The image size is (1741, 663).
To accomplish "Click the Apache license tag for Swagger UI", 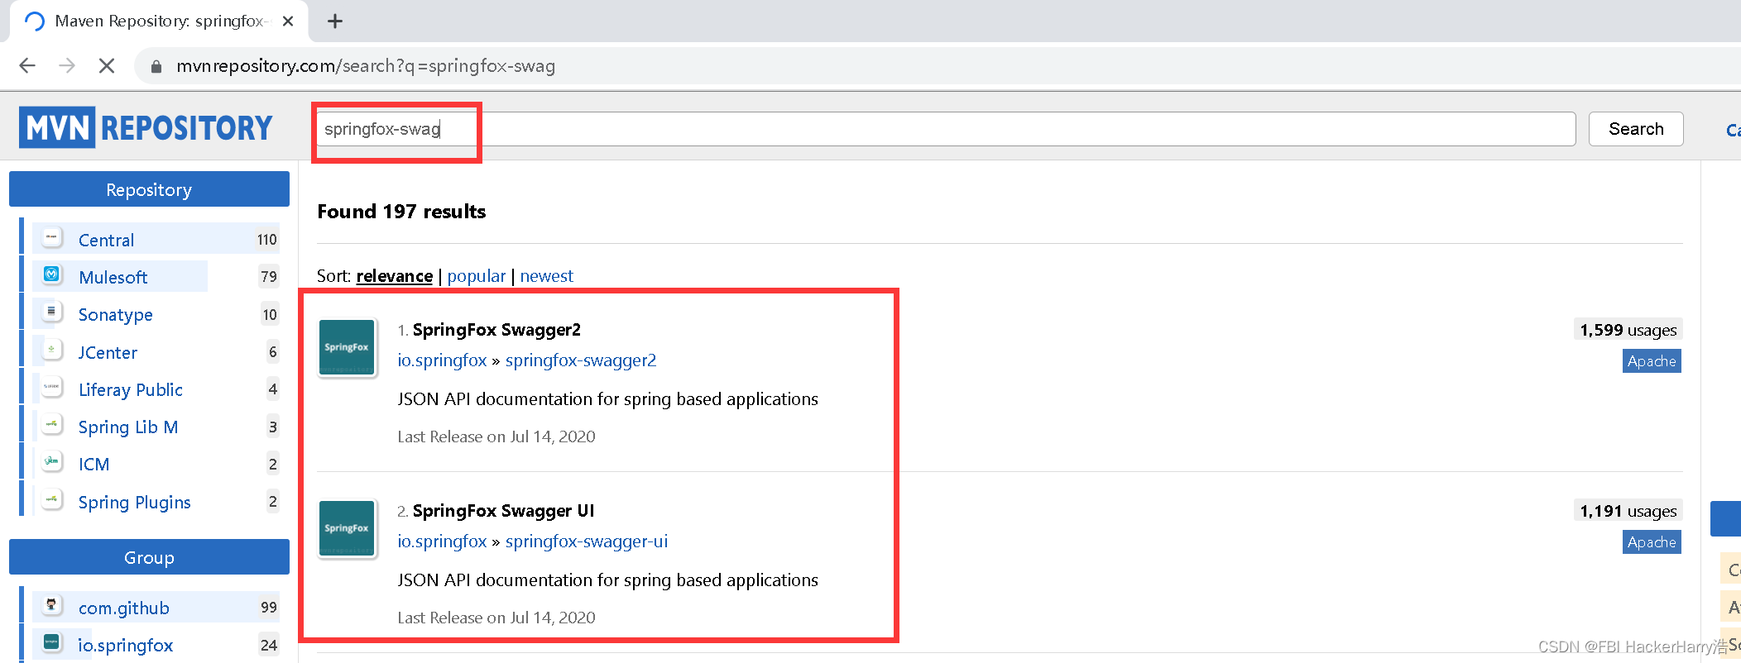I will tap(1652, 542).
